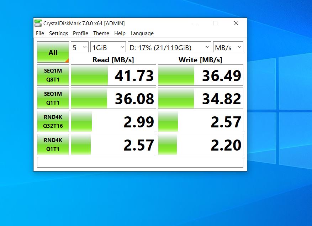Open the Profile menu
This screenshot has height=226, width=312.
pyautogui.click(x=80, y=33)
